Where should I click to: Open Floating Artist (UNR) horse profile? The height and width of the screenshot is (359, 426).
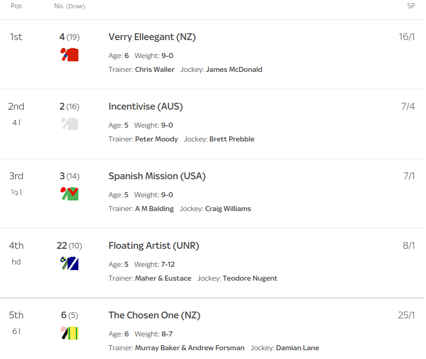pyautogui.click(x=154, y=246)
